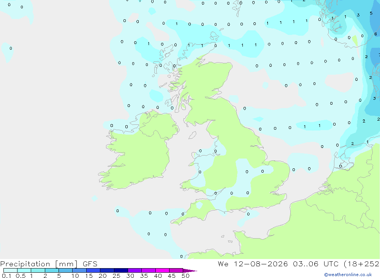Click the '0.5' legend scale label
The width and height of the screenshot is (380, 278).
(21, 276)
